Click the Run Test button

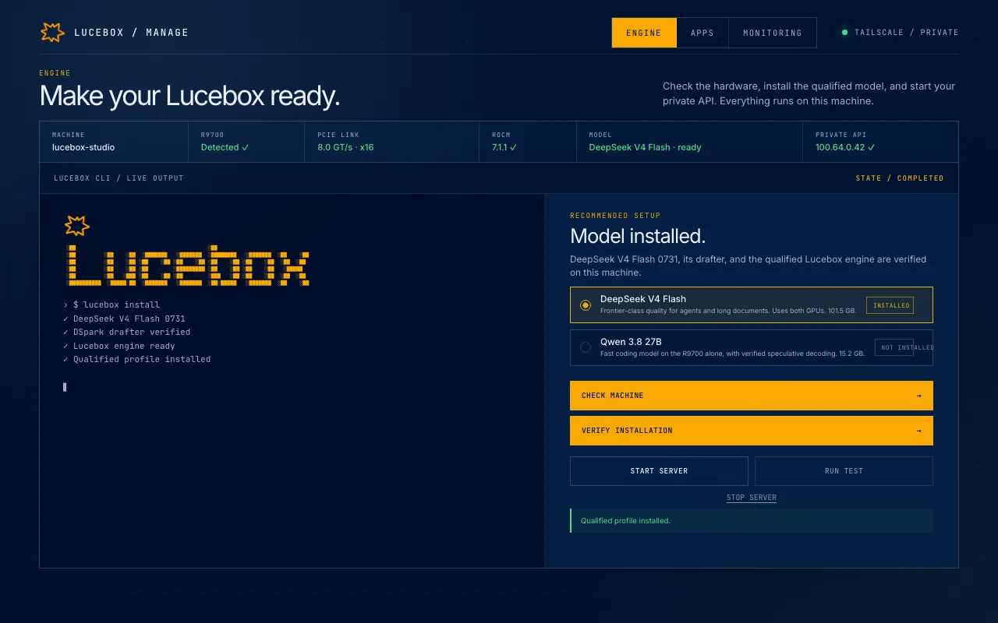tap(844, 471)
